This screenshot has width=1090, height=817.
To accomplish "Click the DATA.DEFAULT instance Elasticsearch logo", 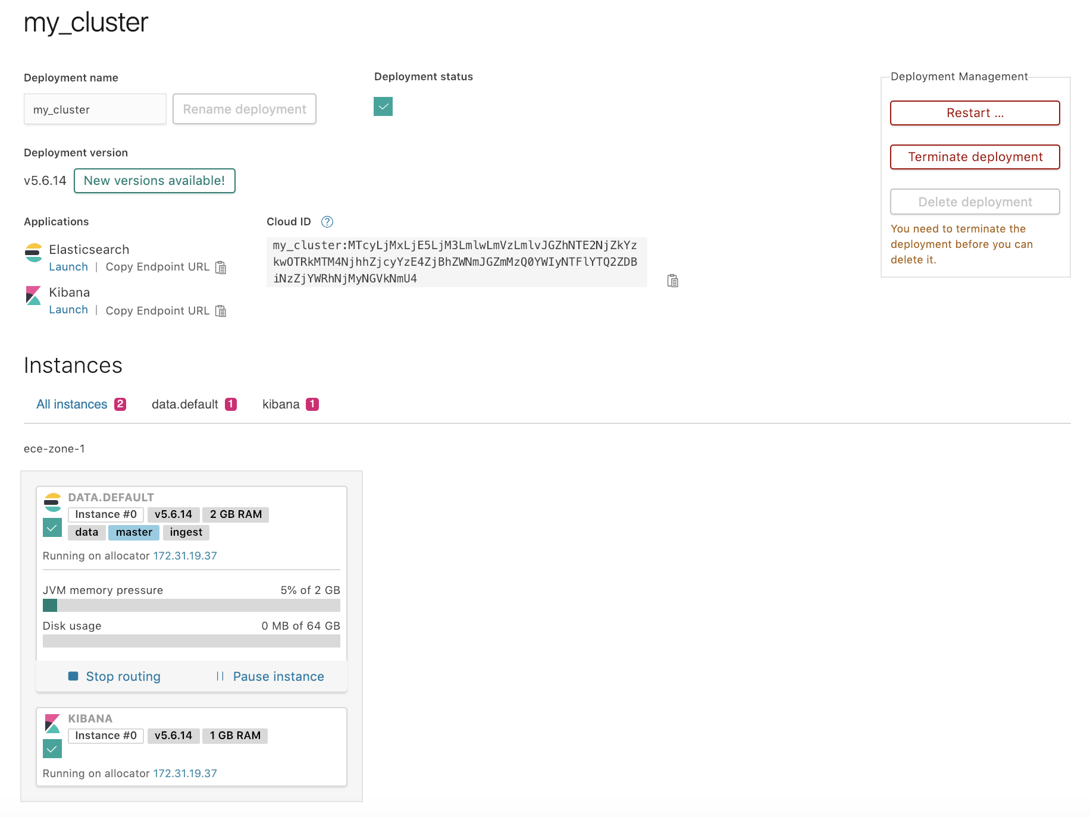I will 52,502.
